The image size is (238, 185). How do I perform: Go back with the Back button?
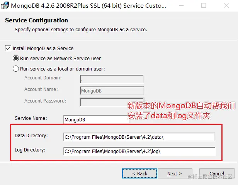[x=139, y=173]
